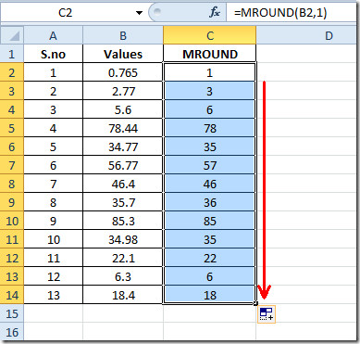This screenshot has height=344, width=360.
Task: Select the cell with 85.3
Action: pyautogui.click(x=123, y=221)
